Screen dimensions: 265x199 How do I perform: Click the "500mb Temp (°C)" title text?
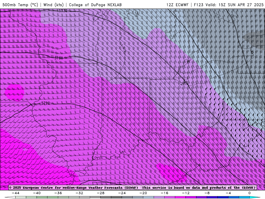[20, 5]
